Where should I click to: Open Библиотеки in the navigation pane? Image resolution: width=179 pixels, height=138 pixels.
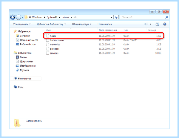25,53
